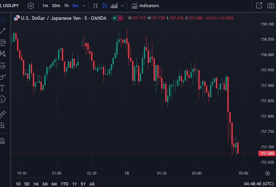Switch to bar chart style
The image size is (276, 187).
[x=95, y=6]
